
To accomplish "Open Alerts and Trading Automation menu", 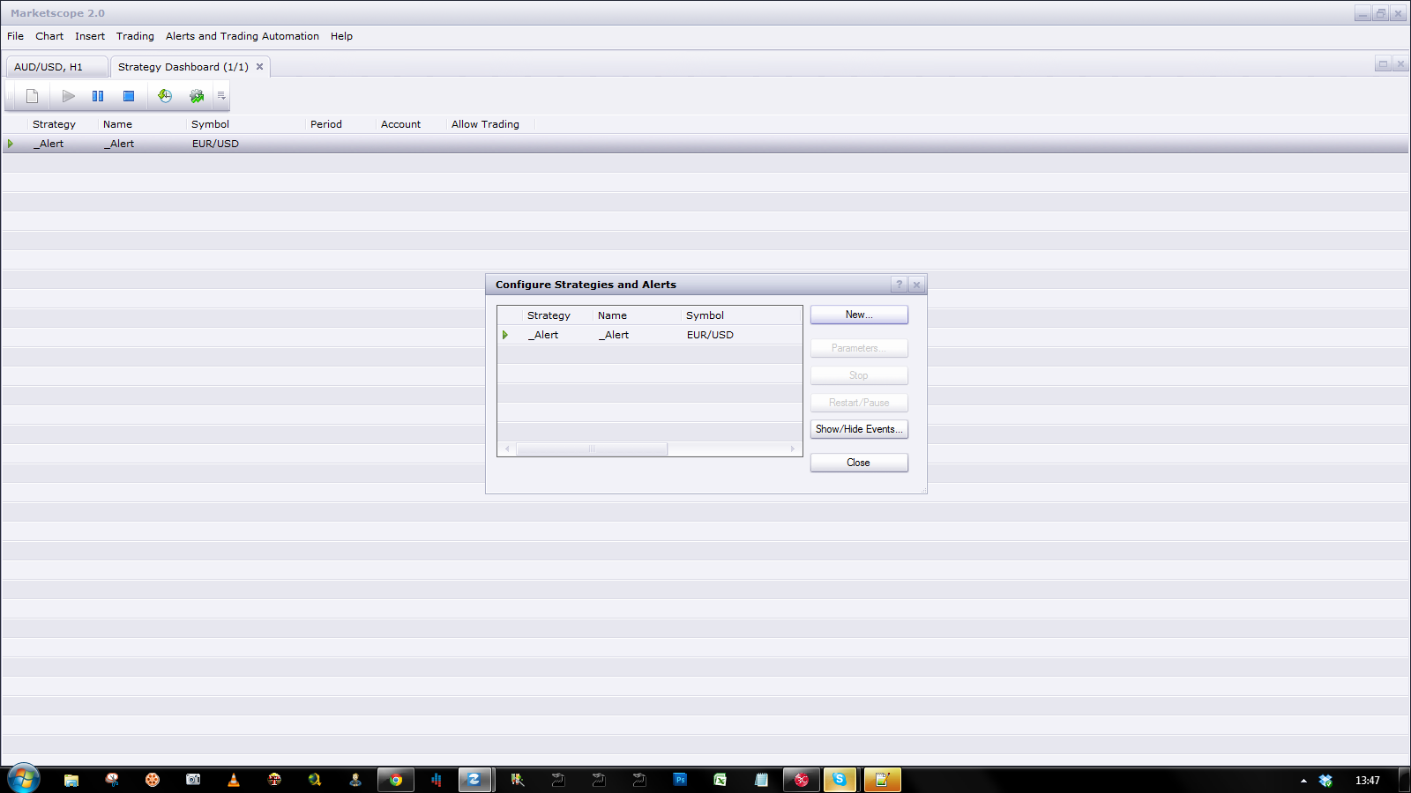I will point(243,36).
